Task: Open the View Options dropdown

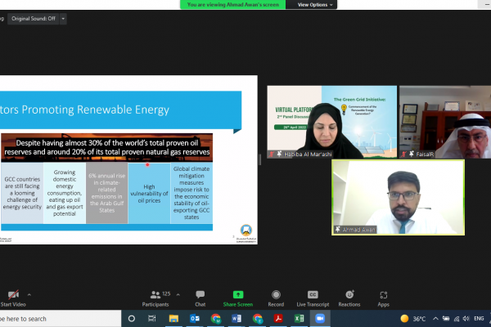Action: [x=313, y=5]
